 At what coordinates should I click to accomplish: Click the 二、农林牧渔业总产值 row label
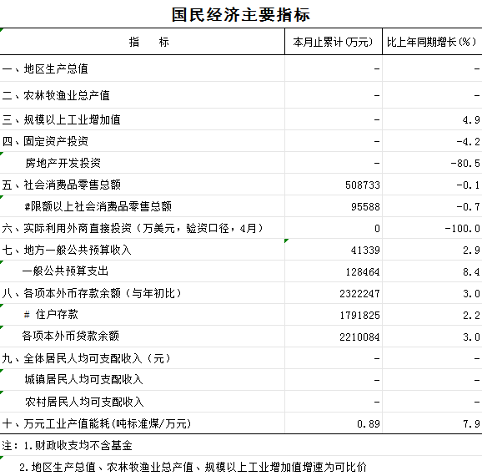56,95
